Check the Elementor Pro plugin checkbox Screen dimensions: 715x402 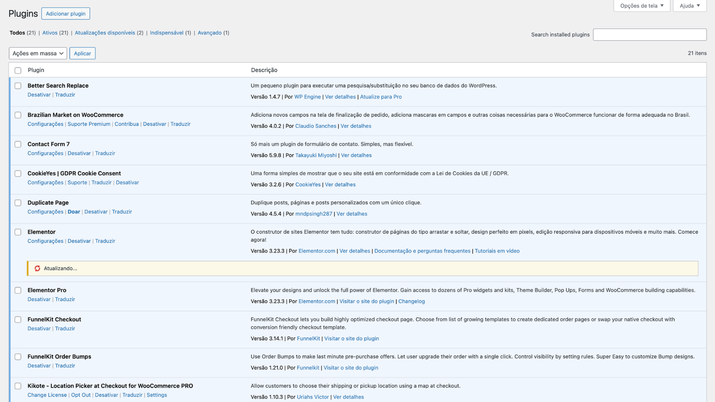18,290
